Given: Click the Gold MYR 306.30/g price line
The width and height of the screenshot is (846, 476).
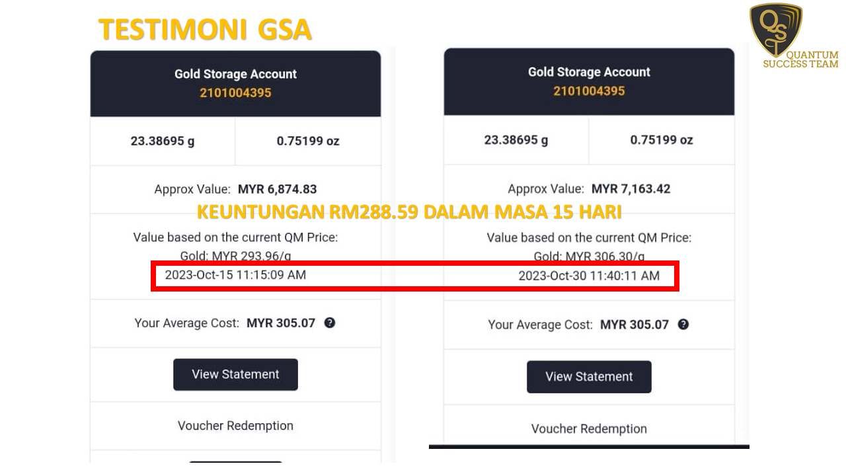Looking at the screenshot, I should [x=589, y=256].
